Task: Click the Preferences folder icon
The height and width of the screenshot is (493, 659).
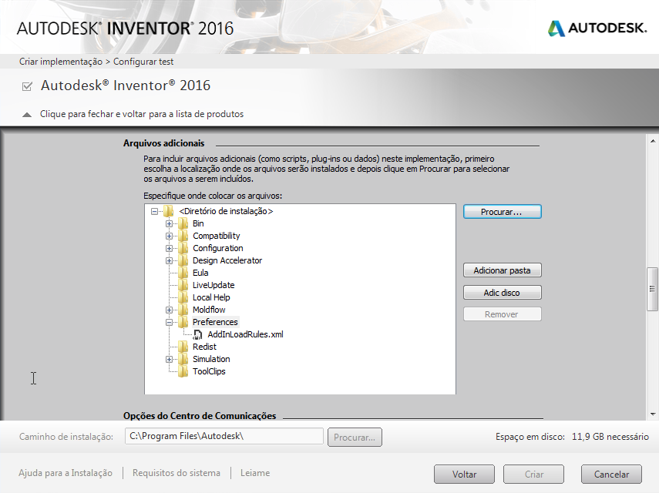Action: click(183, 322)
